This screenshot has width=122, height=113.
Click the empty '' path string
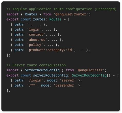(29, 24)
